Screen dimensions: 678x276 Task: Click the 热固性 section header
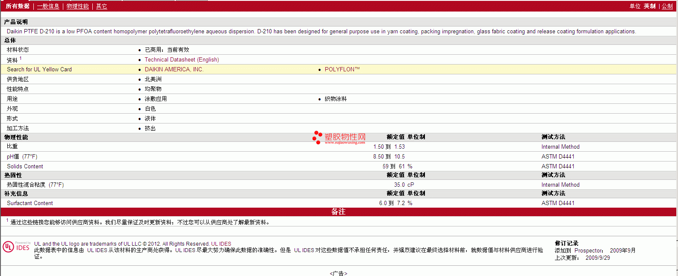(13, 175)
